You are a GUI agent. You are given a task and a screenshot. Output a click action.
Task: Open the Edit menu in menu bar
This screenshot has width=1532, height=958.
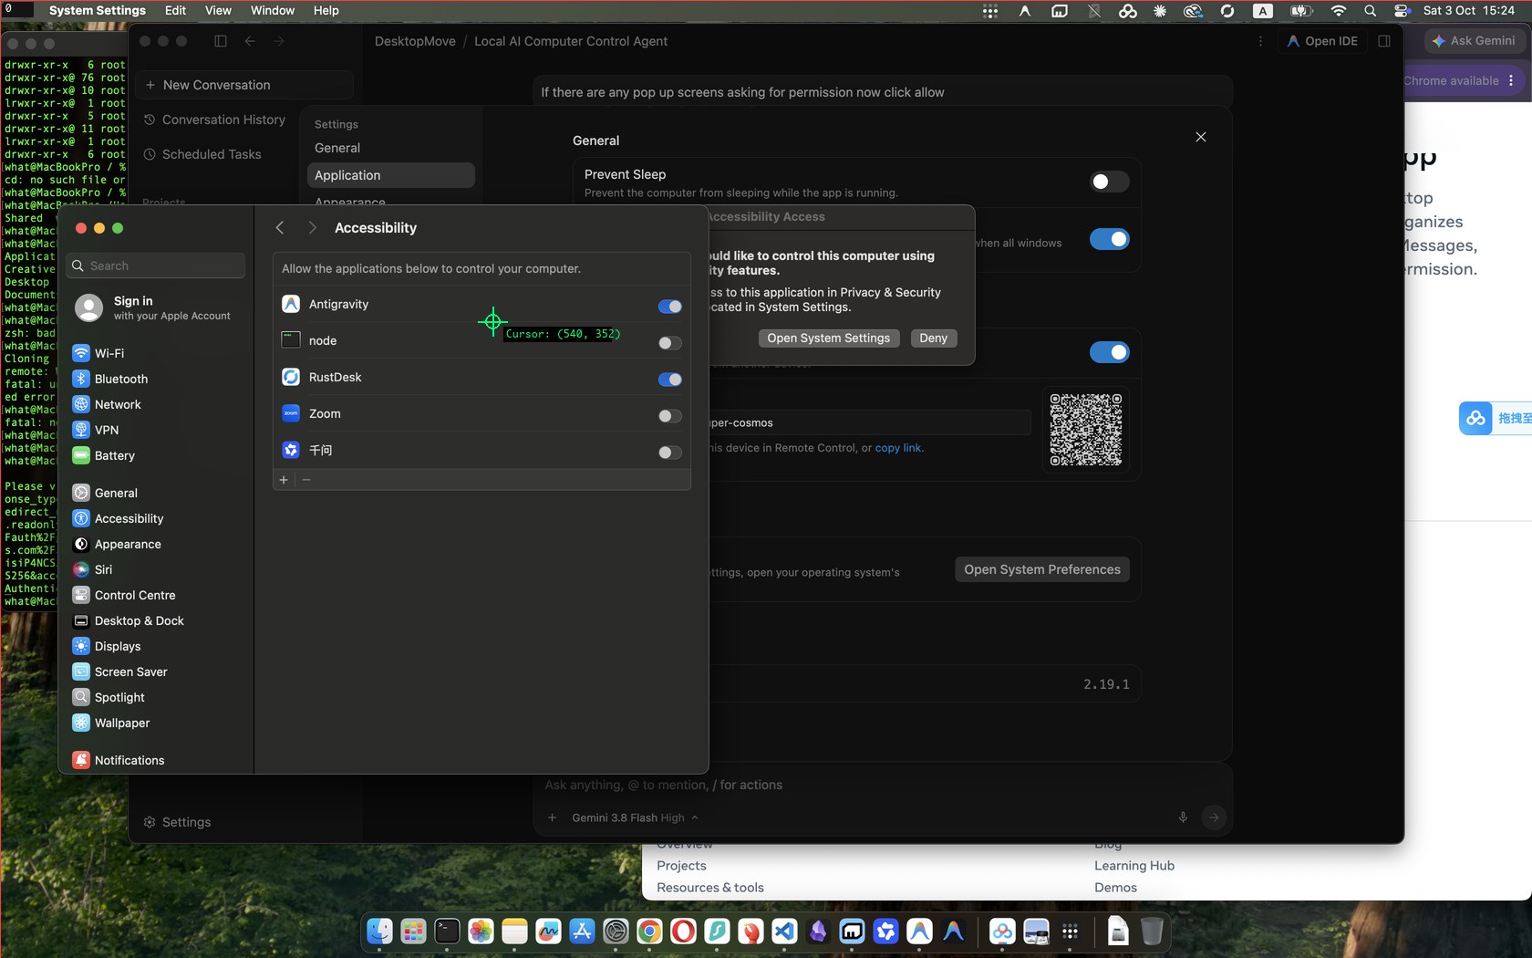tap(175, 10)
